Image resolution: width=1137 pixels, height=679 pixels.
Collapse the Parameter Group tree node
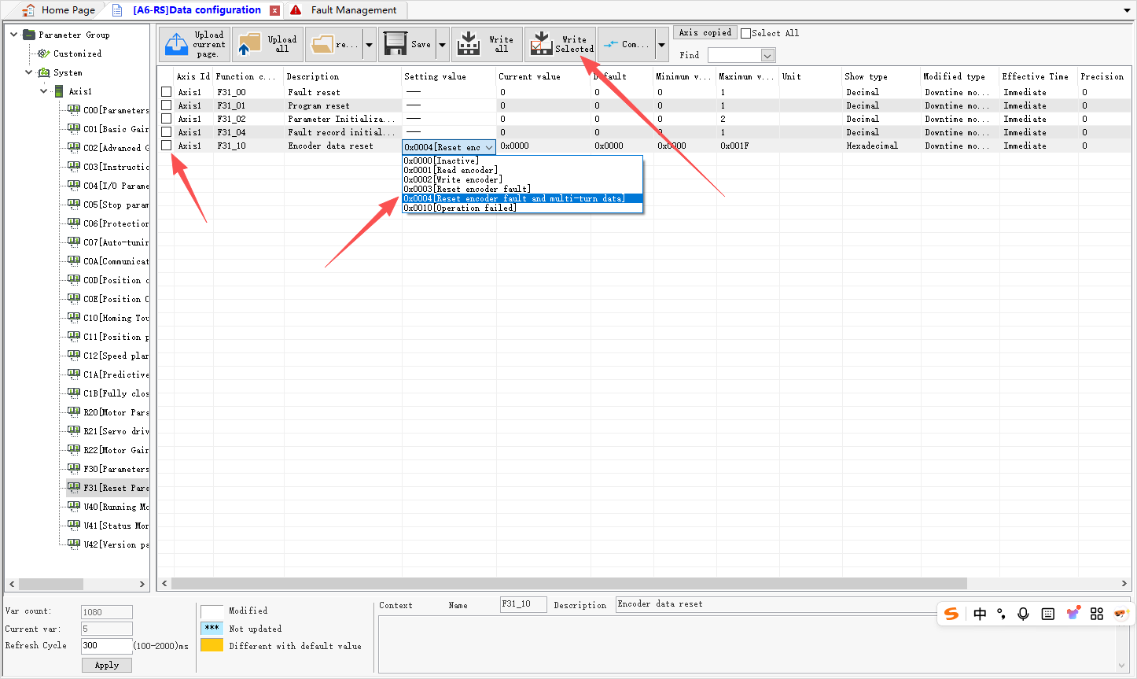[x=14, y=35]
